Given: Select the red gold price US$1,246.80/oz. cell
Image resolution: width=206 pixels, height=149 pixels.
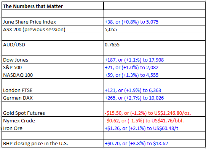Looking at the screenshot, I should [x=154, y=113].
